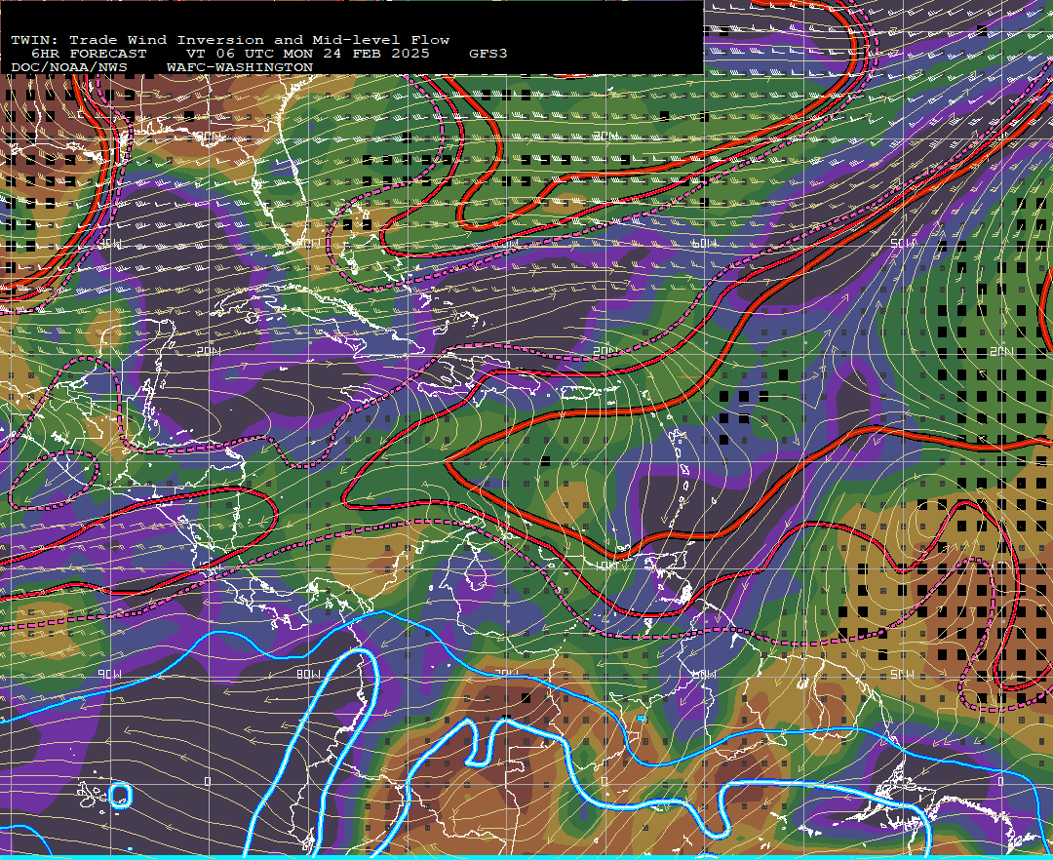
Task: Click the '90W' label over the Pacific Ocean
Action: (110, 674)
